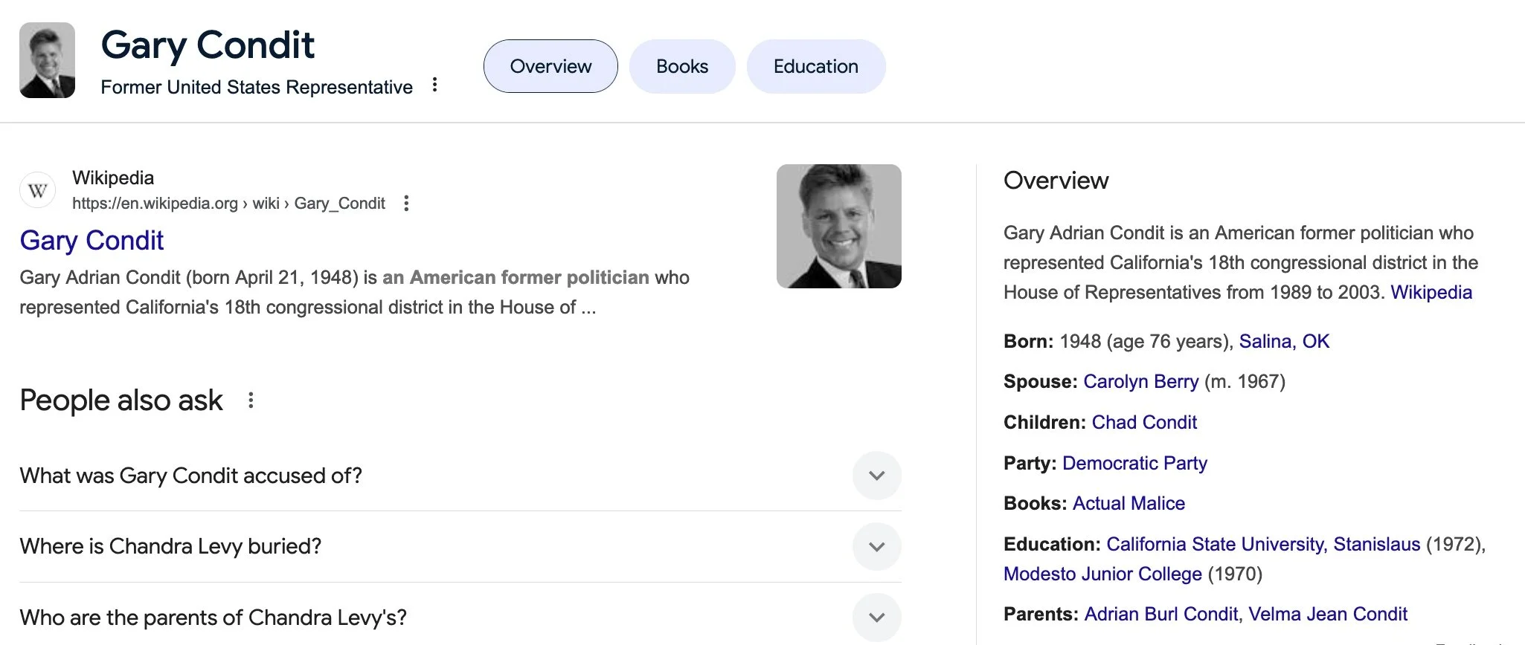1525x645 pixels.
Task: Open three-dot options next to Wikipedia URL
Action: pyautogui.click(x=406, y=204)
